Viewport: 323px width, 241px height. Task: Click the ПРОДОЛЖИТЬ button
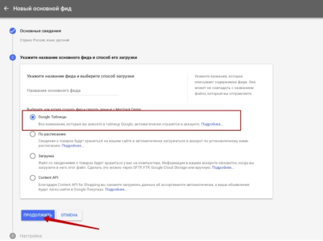point(37,215)
